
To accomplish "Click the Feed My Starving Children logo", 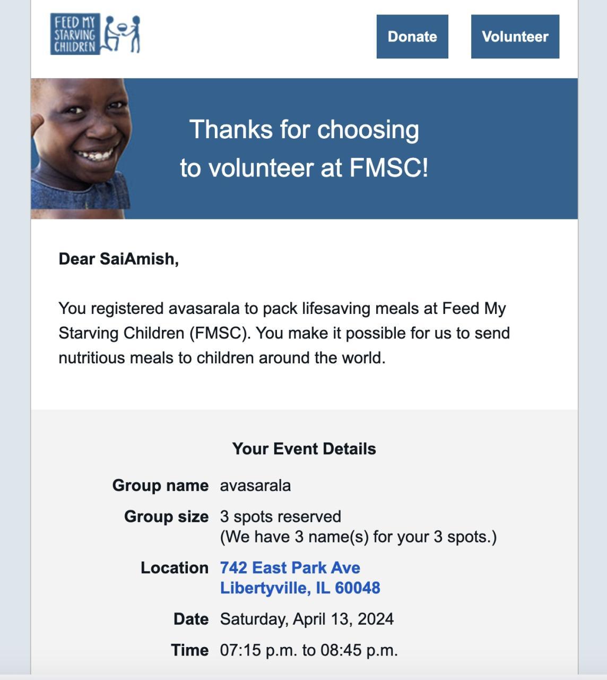I will pos(95,34).
